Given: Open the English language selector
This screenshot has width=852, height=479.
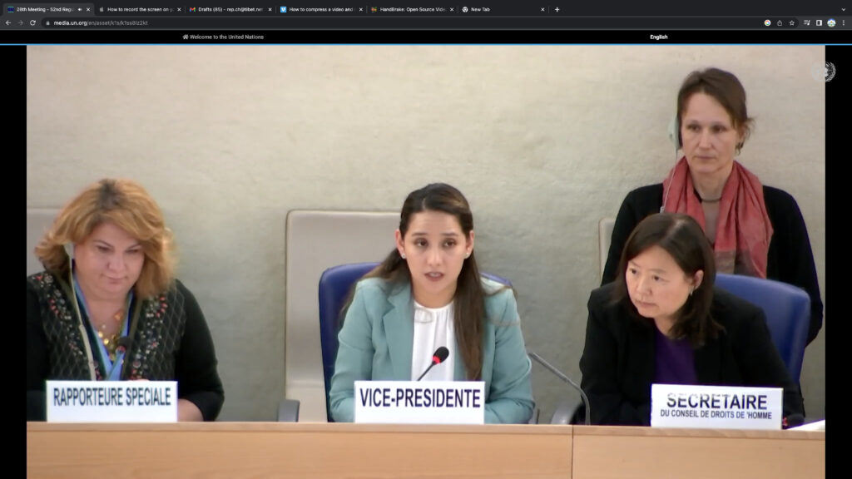Looking at the screenshot, I should 659,37.
